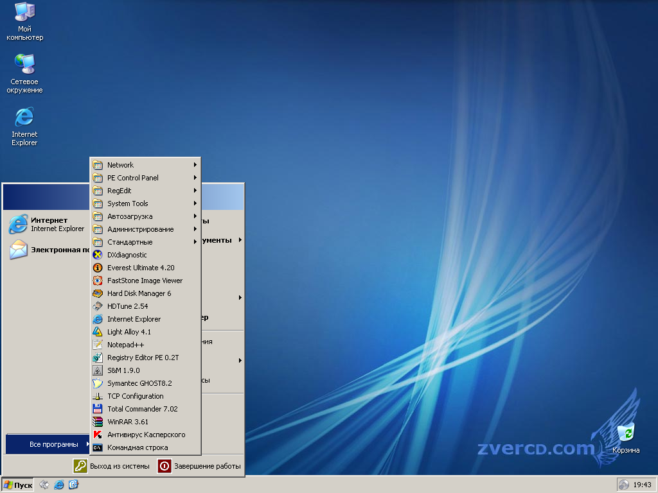Click the taskbar clock showing 19:43
Image resolution: width=658 pixels, height=493 pixels.
(x=642, y=485)
